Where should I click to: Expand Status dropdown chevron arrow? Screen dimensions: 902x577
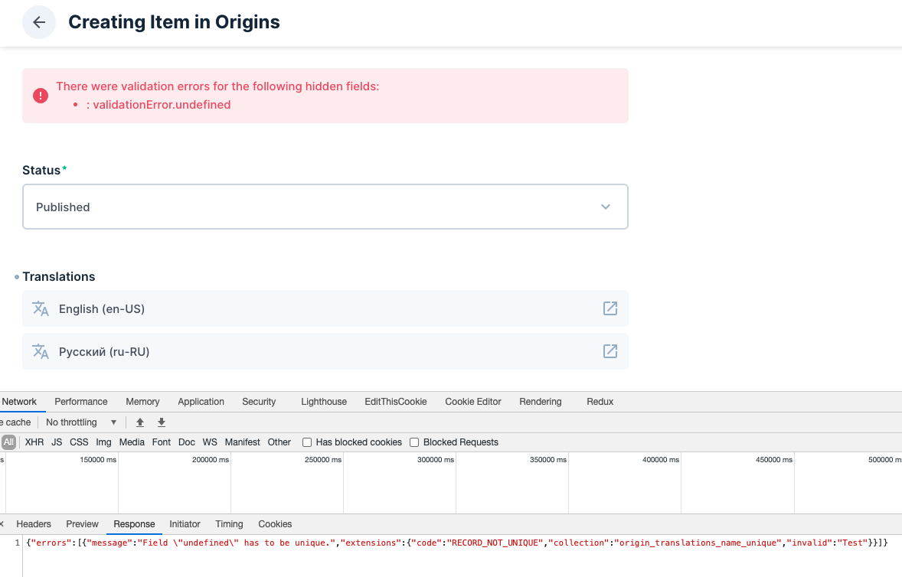pyautogui.click(x=605, y=207)
